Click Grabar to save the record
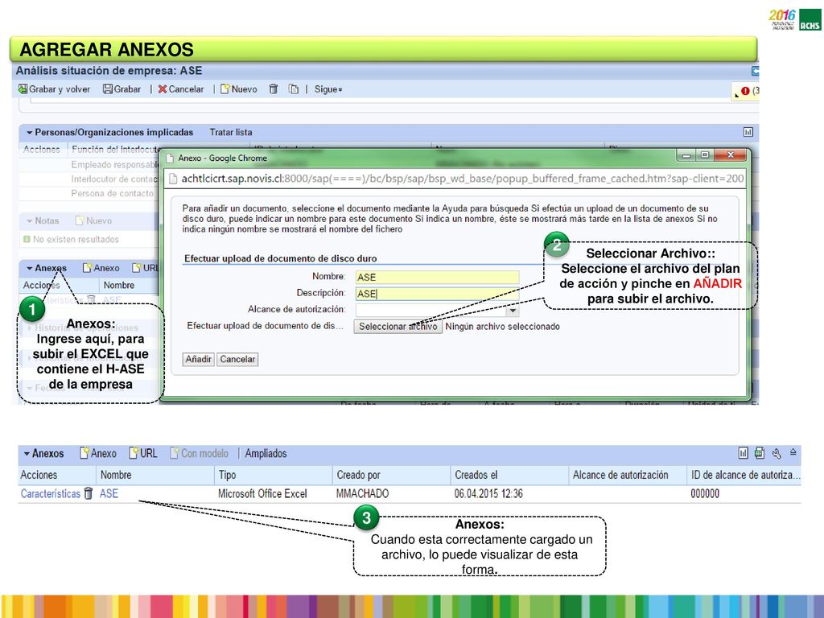This screenshot has width=824, height=618. [x=122, y=89]
